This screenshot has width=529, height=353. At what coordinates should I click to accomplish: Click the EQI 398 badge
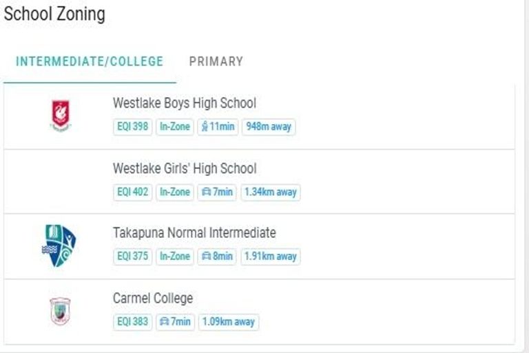132,127
